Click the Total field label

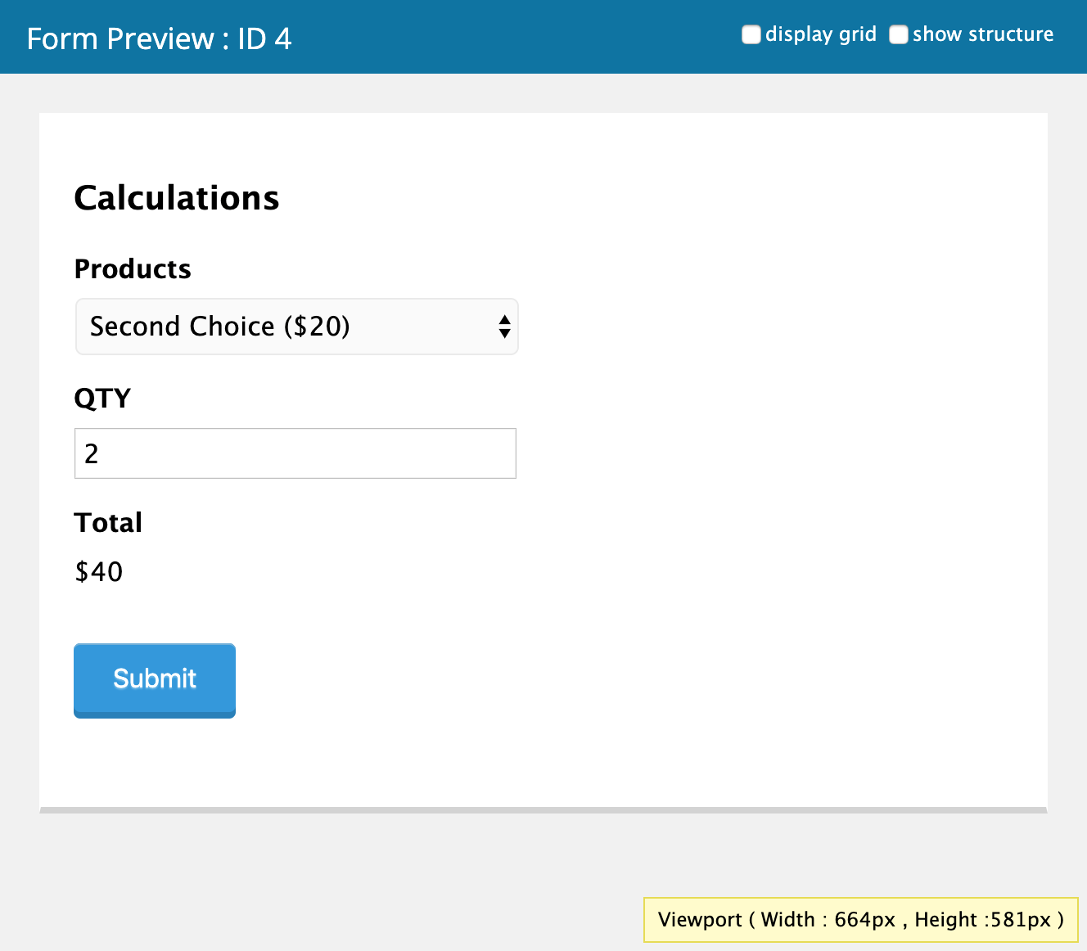pos(108,523)
